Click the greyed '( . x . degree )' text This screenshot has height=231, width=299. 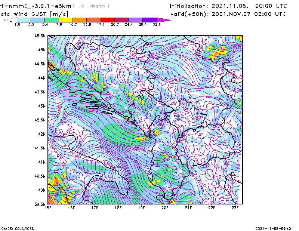(91, 6)
